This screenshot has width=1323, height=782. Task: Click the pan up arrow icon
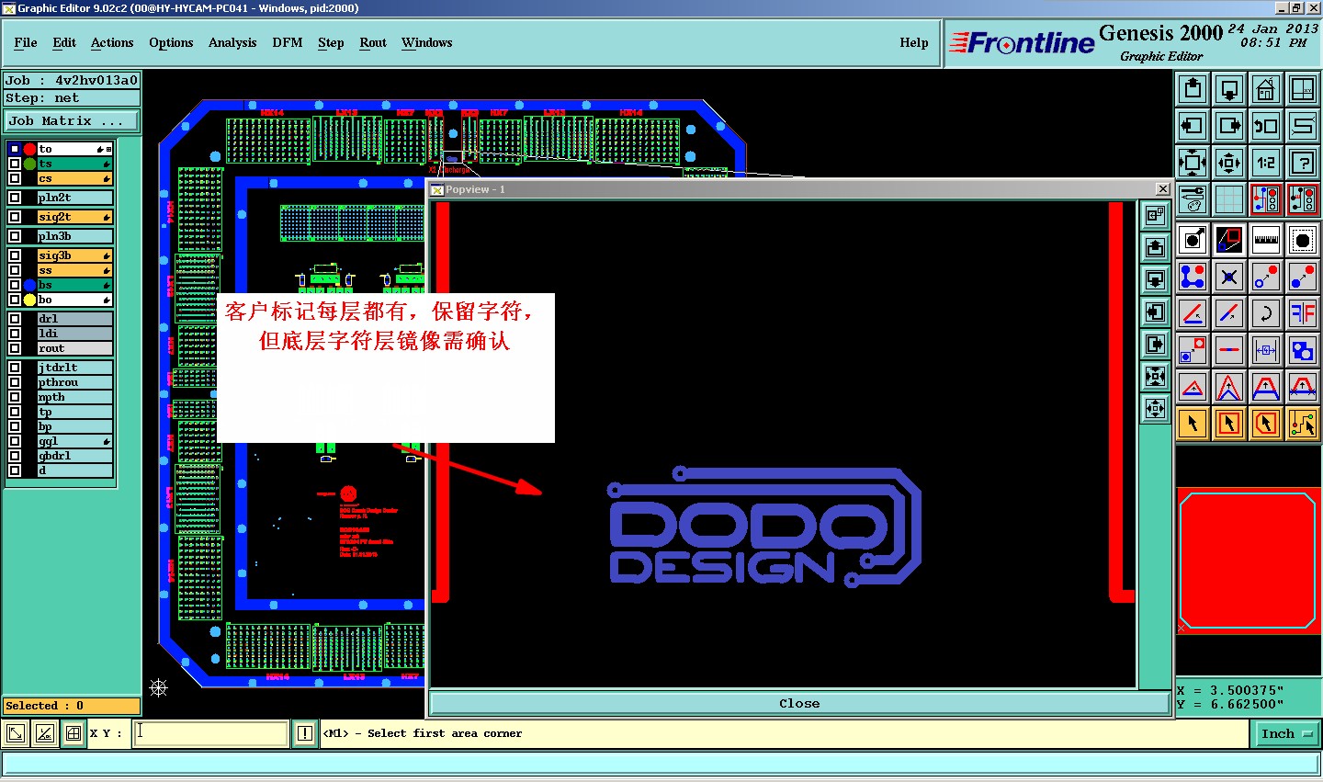pyautogui.click(x=1193, y=89)
